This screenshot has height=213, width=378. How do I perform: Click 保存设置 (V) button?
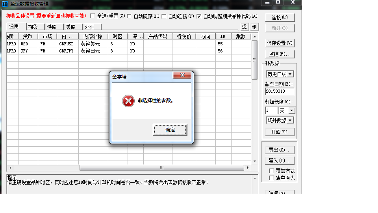point(280,43)
